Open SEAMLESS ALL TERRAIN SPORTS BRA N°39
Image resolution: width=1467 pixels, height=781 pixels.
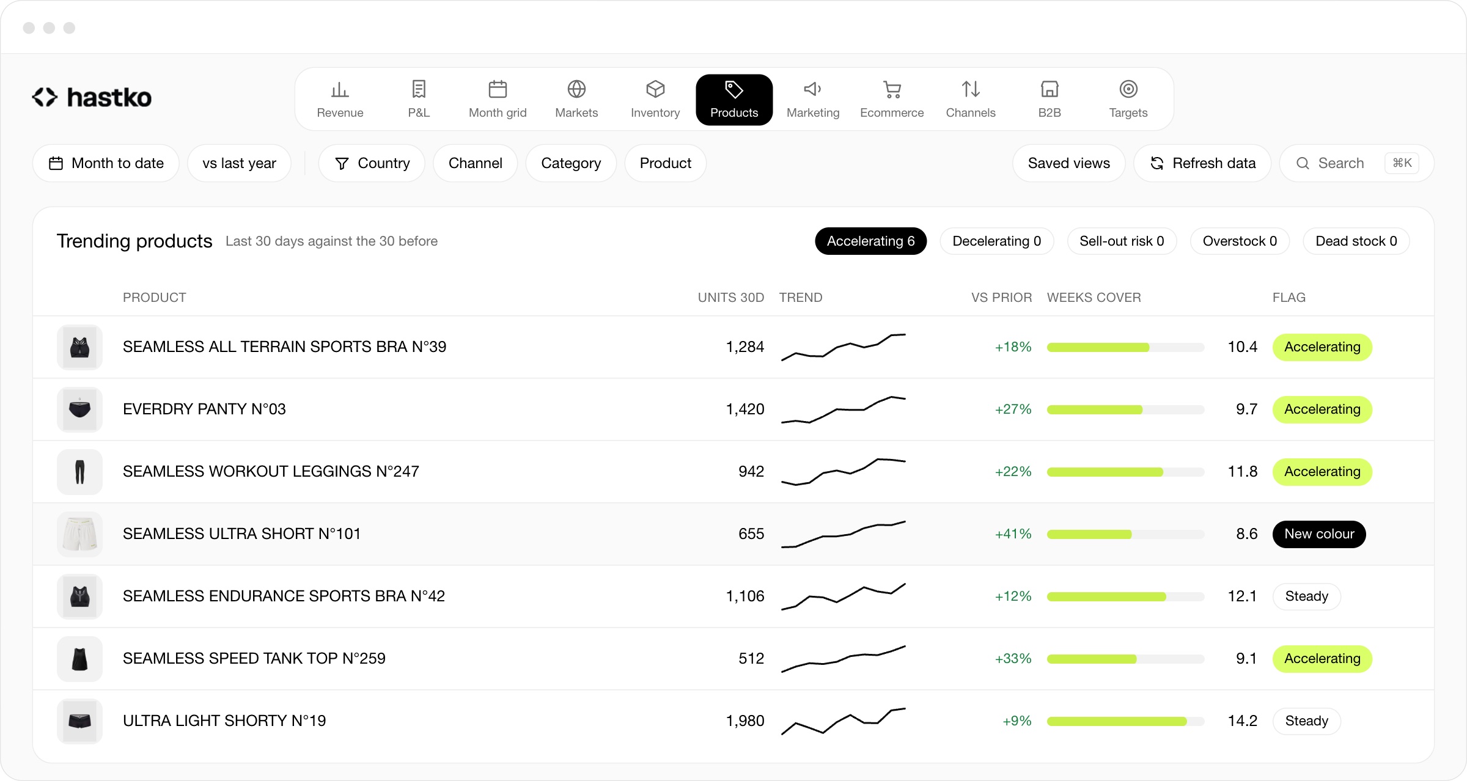pos(284,347)
